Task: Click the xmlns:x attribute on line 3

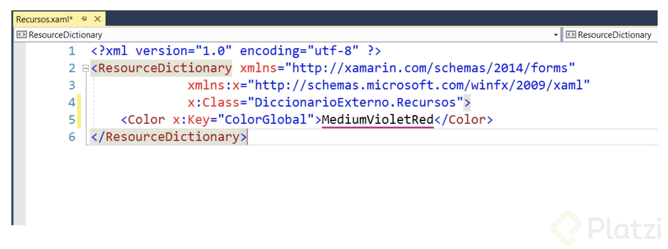Action: tap(213, 85)
